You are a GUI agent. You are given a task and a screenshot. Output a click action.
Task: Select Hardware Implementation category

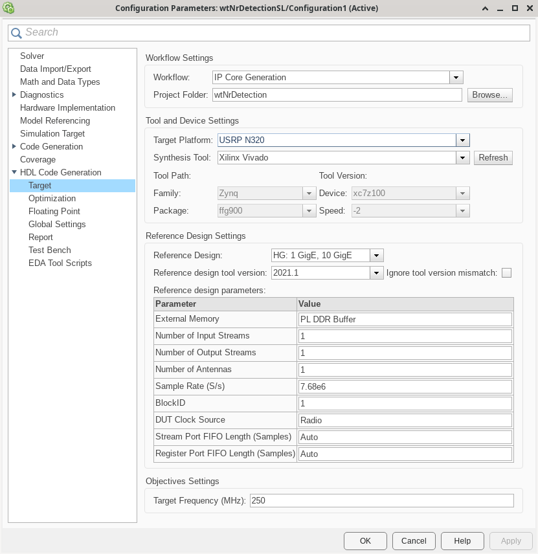point(67,108)
